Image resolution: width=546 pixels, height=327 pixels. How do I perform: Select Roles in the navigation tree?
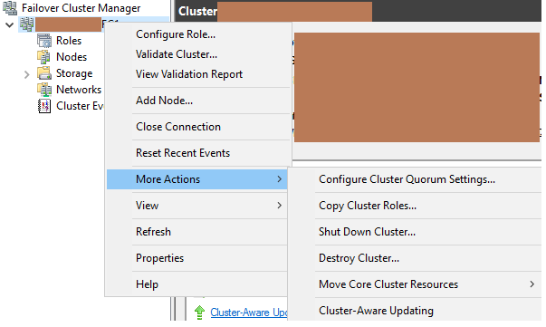click(69, 41)
